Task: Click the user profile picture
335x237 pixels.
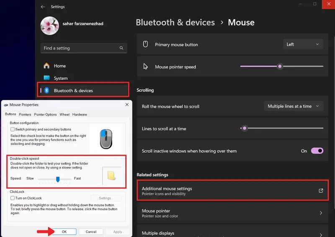Action: (49, 25)
